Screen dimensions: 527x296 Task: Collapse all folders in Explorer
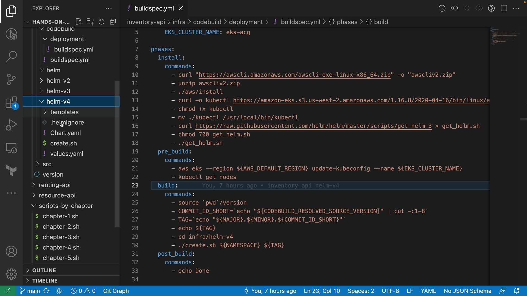tap(113, 22)
